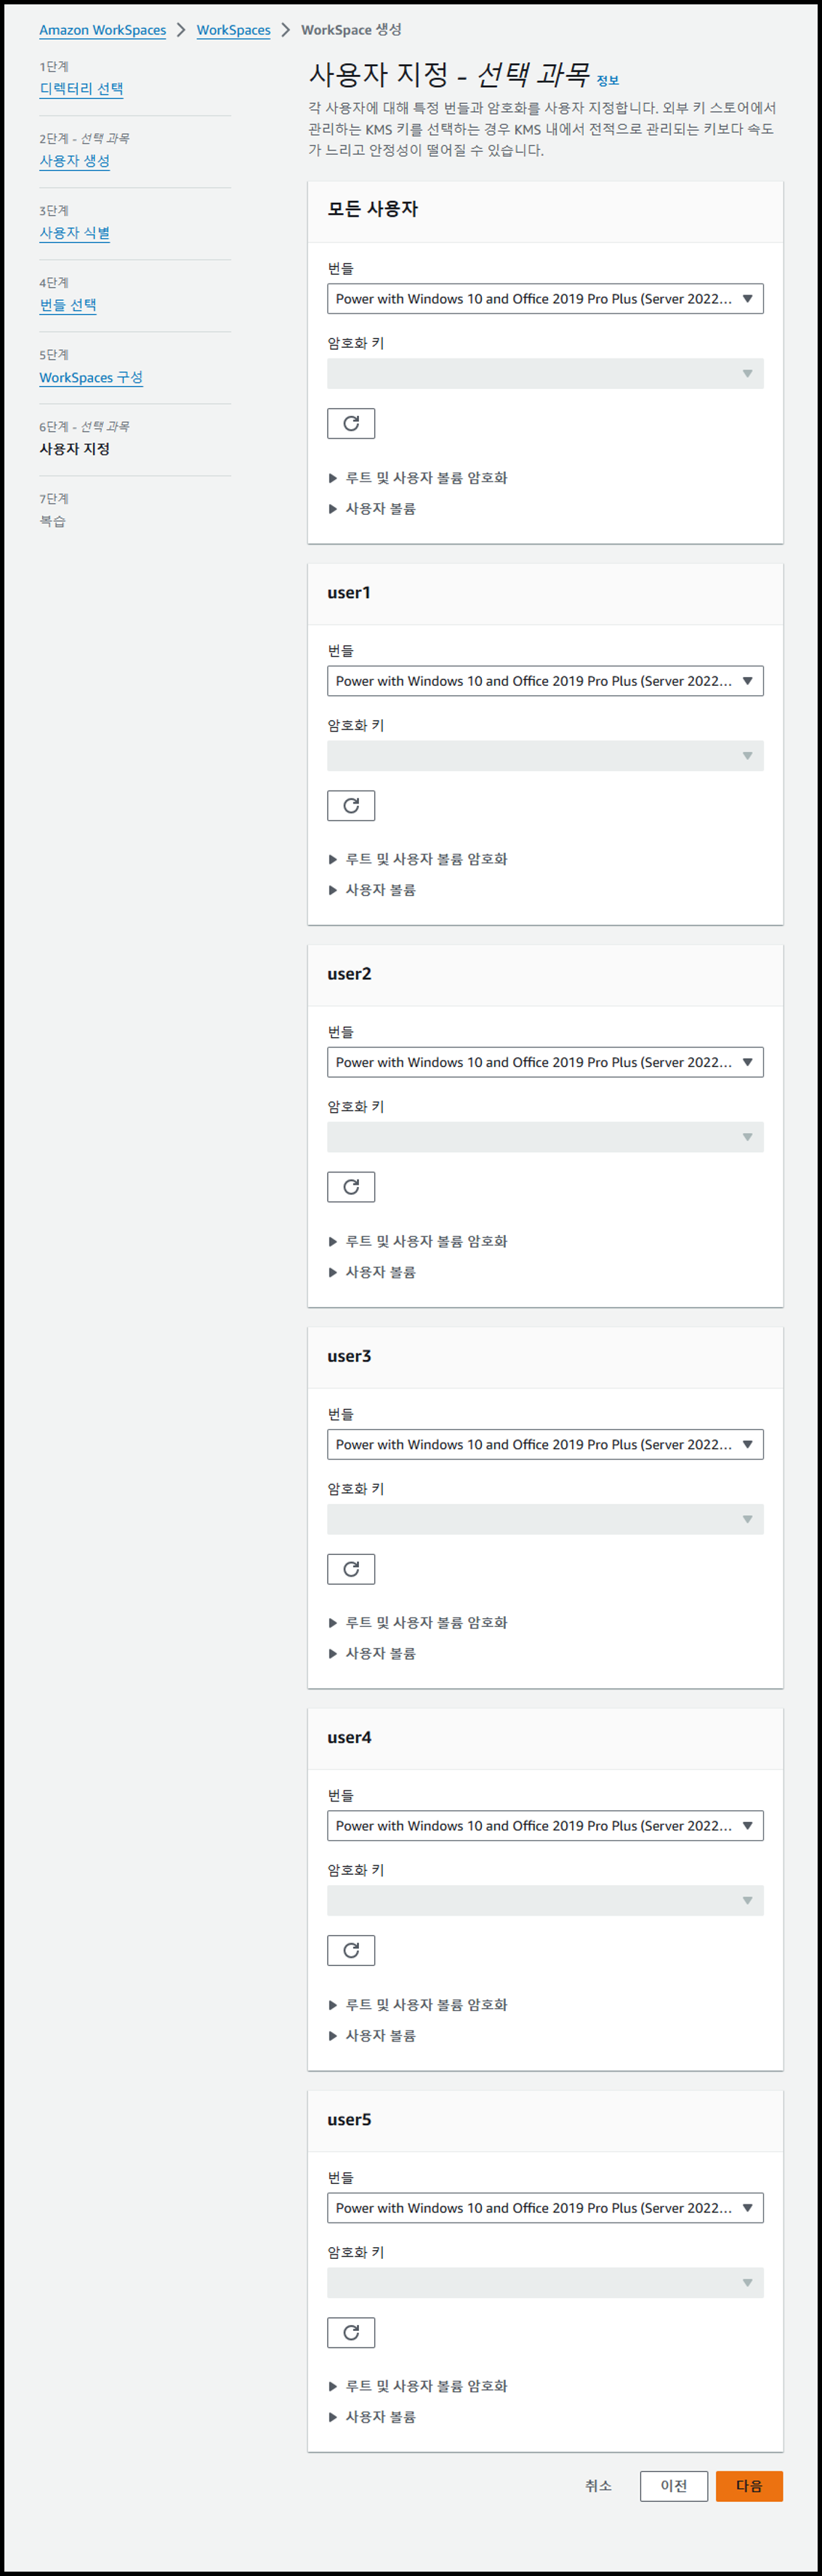Open user2 번들 dropdown

coord(545,1062)
